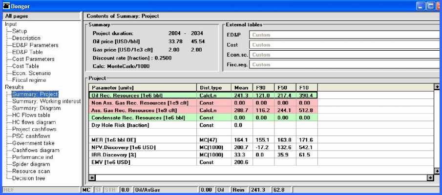Go to the Decision tree page
442x195 pixels.
pyautogui.click(x=29, y=178)
